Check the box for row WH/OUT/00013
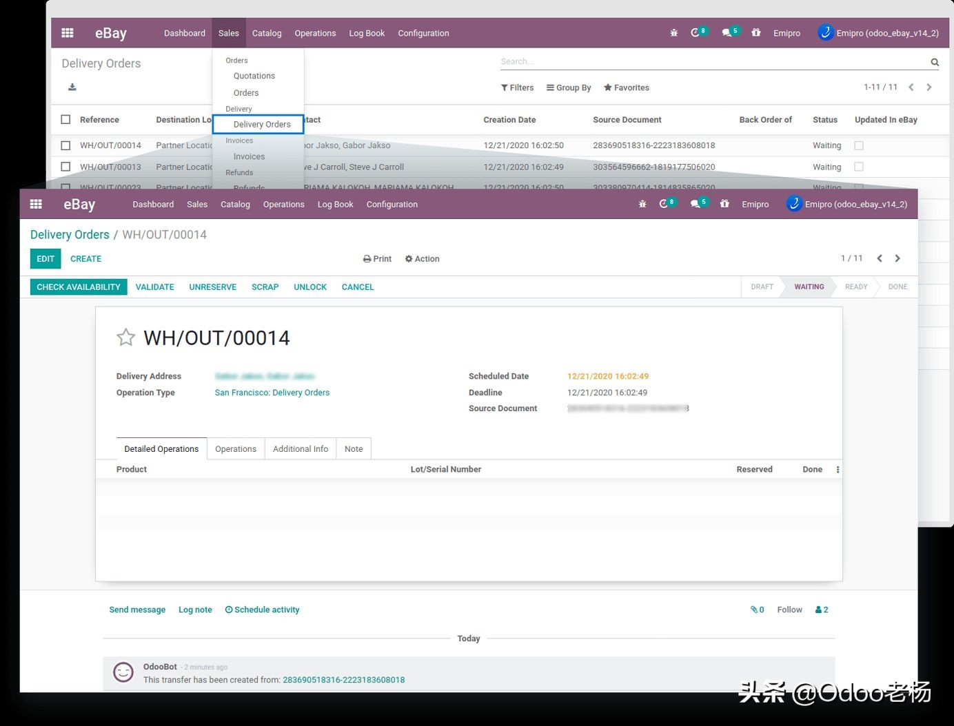954x726 pixels. tap(65, 167)
